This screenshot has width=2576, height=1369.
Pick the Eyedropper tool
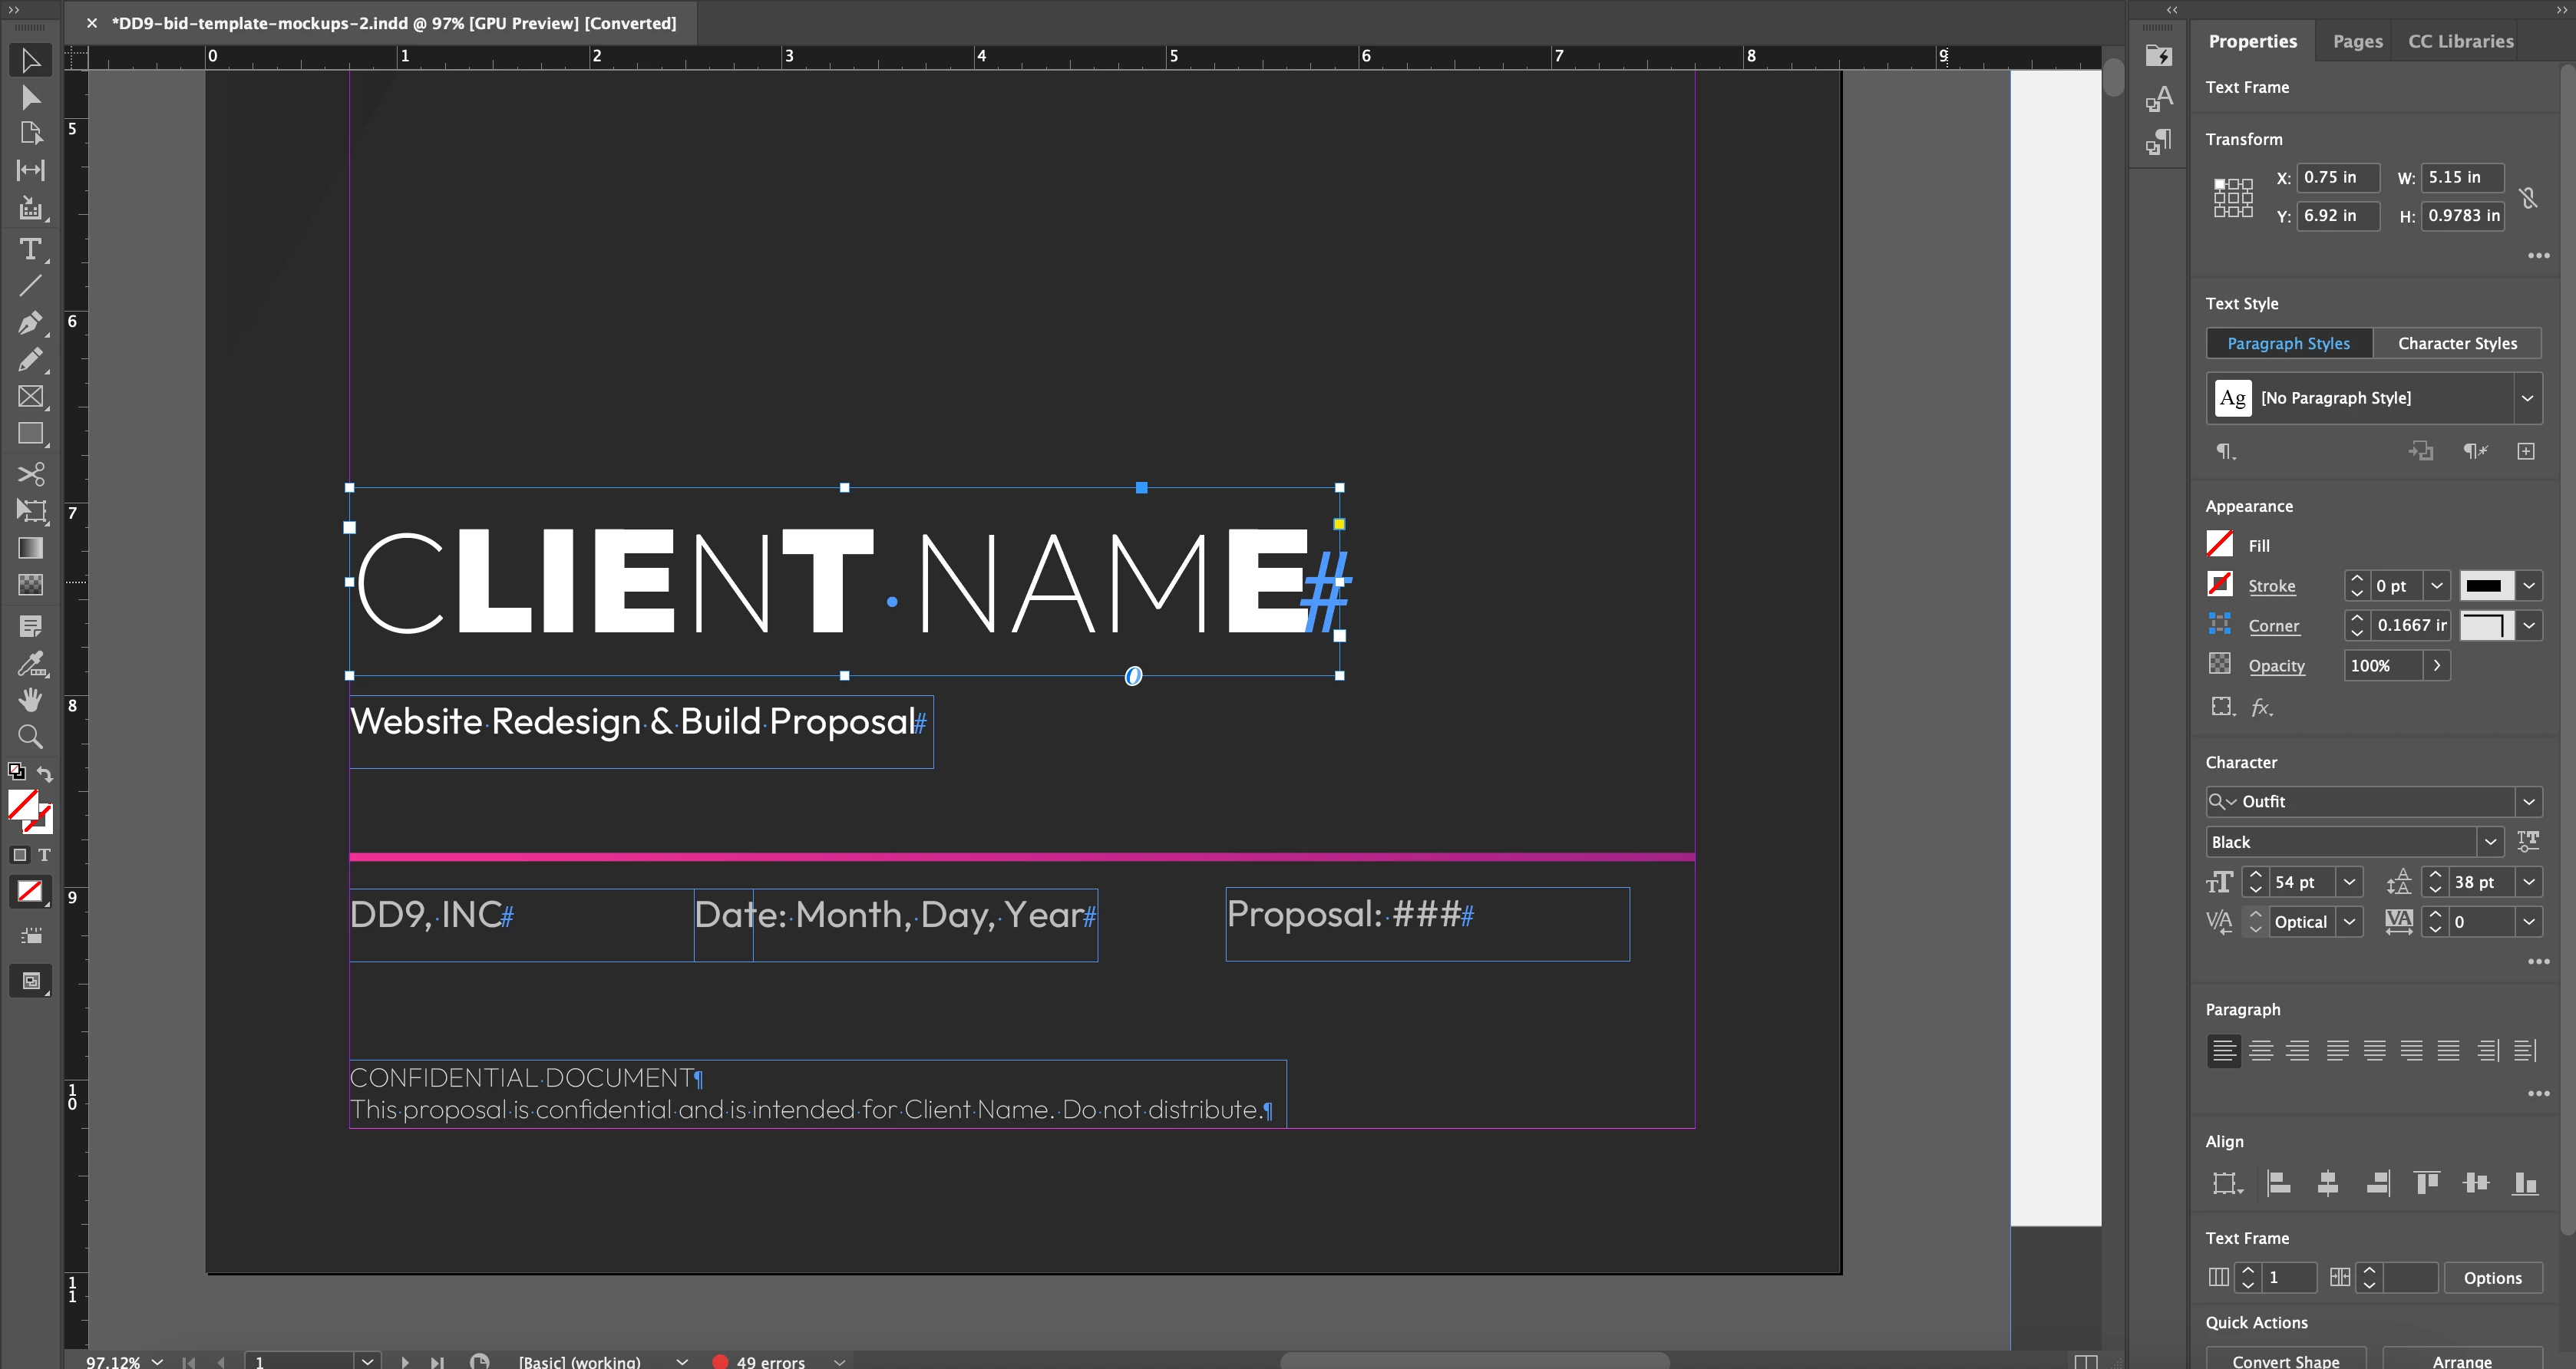pos(30,663)
